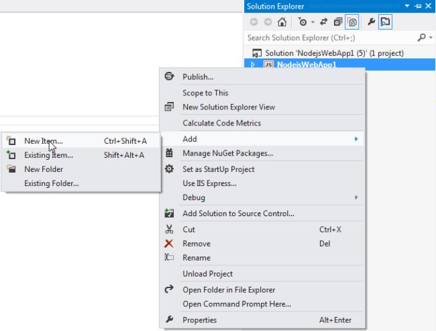Click the JS project icon
Image resolution: width=436 pixels, height=331 pixels.
pos(268,64)
